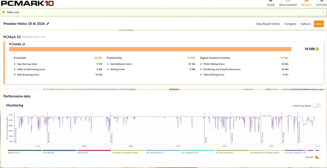Image resolution: width=327 pixels, height=168 pixels.
Task: Click the Digital Content Creation heading
Action: pyautogui.click(x=215, y=58)
